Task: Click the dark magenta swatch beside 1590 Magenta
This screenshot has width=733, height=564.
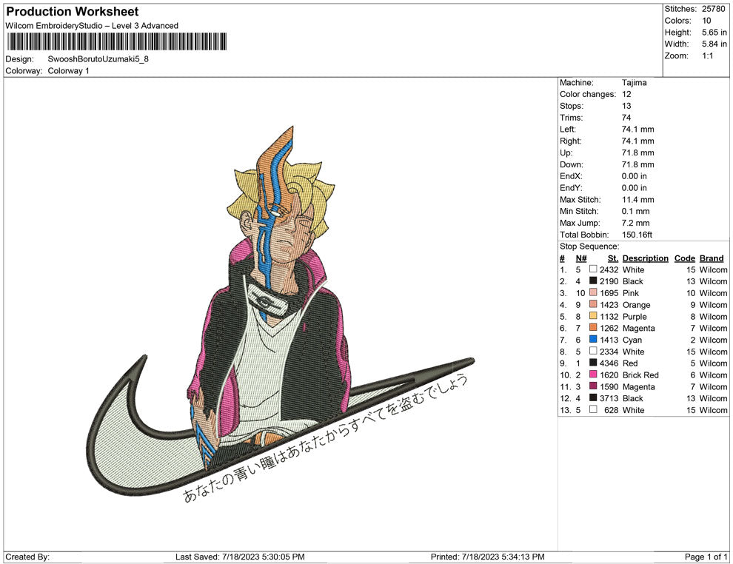Action: tap(593, 386)
